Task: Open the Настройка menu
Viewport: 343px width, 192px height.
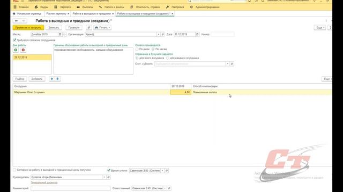Action: 175,7
